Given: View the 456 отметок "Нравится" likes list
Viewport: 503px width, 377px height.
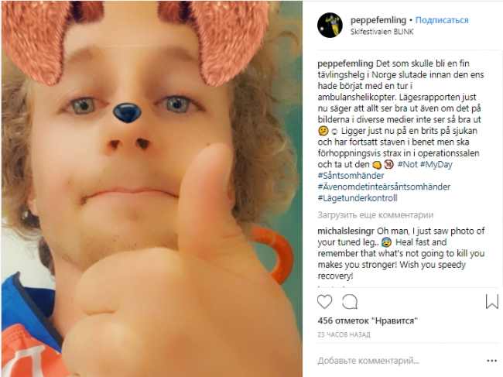Looking at the screenshot, I should pyautogui.click(x=368, y=320).
